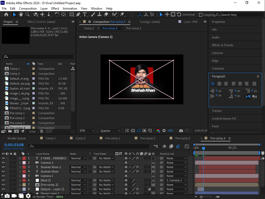
Task: Take a snapshot with the camera icon
Action: [181, 131]
